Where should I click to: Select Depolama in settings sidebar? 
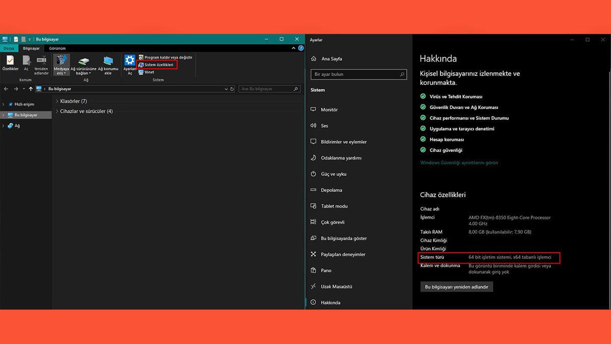point(331,190)
